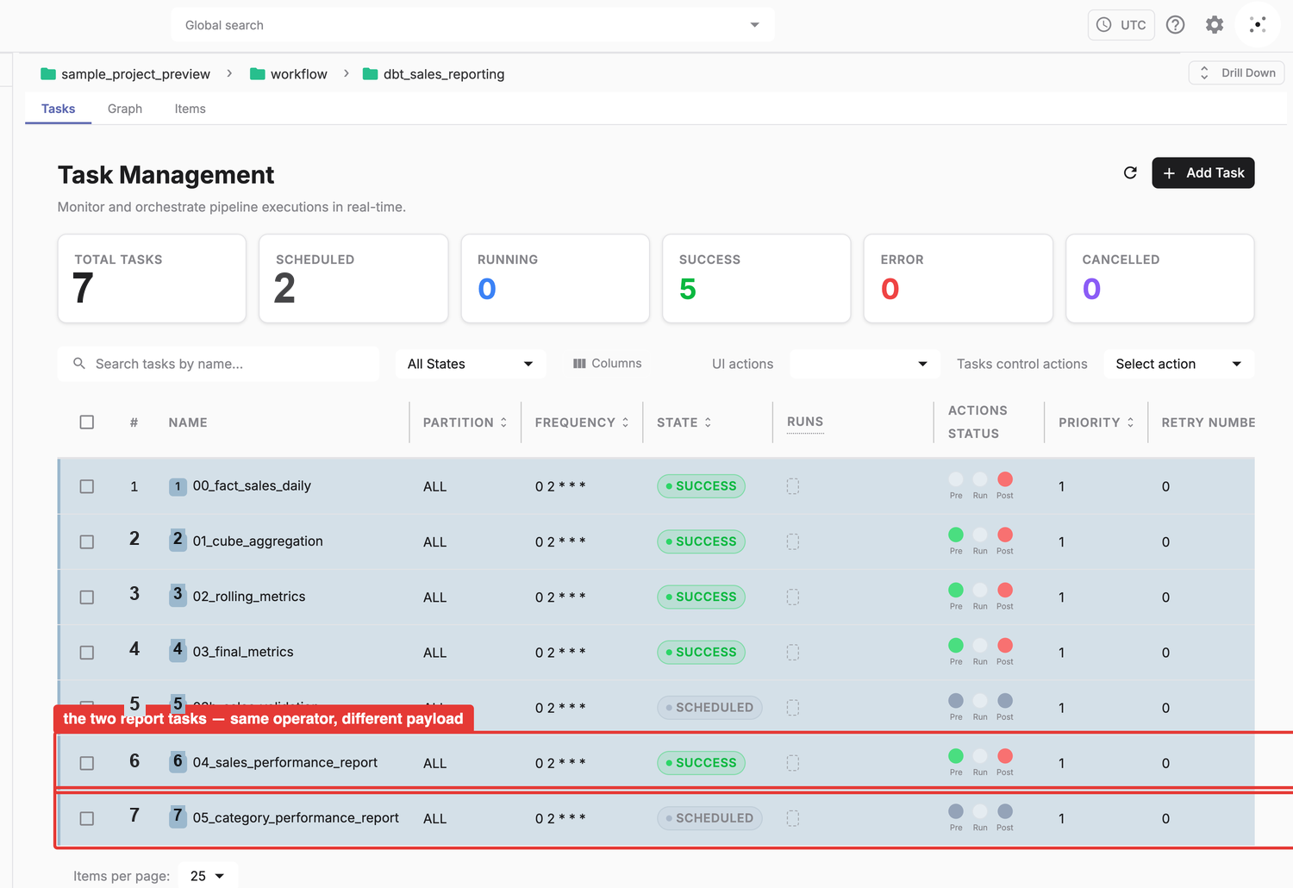Click the RUNS column header
This screenshot has height=888, width=1293.
point(805,422)
